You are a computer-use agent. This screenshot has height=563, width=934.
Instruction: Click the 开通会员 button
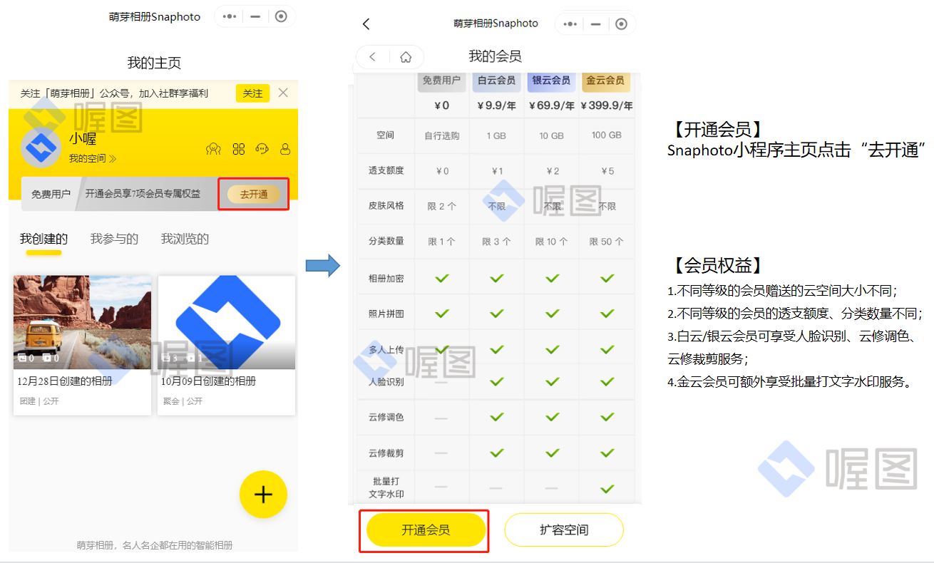[x=426, y=530]
